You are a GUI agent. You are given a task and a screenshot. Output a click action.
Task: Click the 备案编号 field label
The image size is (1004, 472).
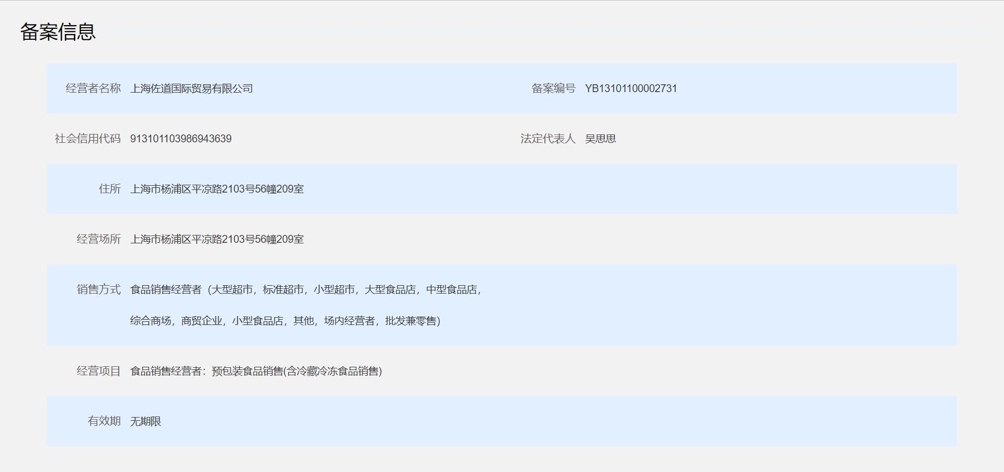click(x=553, y=88)
